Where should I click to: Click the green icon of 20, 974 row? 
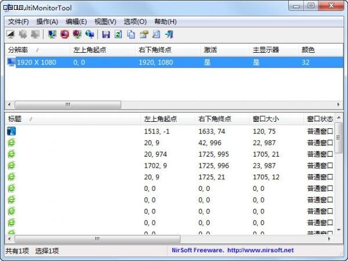click(x=12, y=154)
